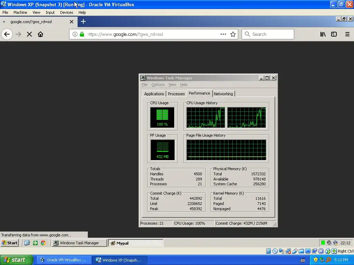Open Task Manager Help menu
Viewport: 354px width, 265px height.
coord(184,85)
